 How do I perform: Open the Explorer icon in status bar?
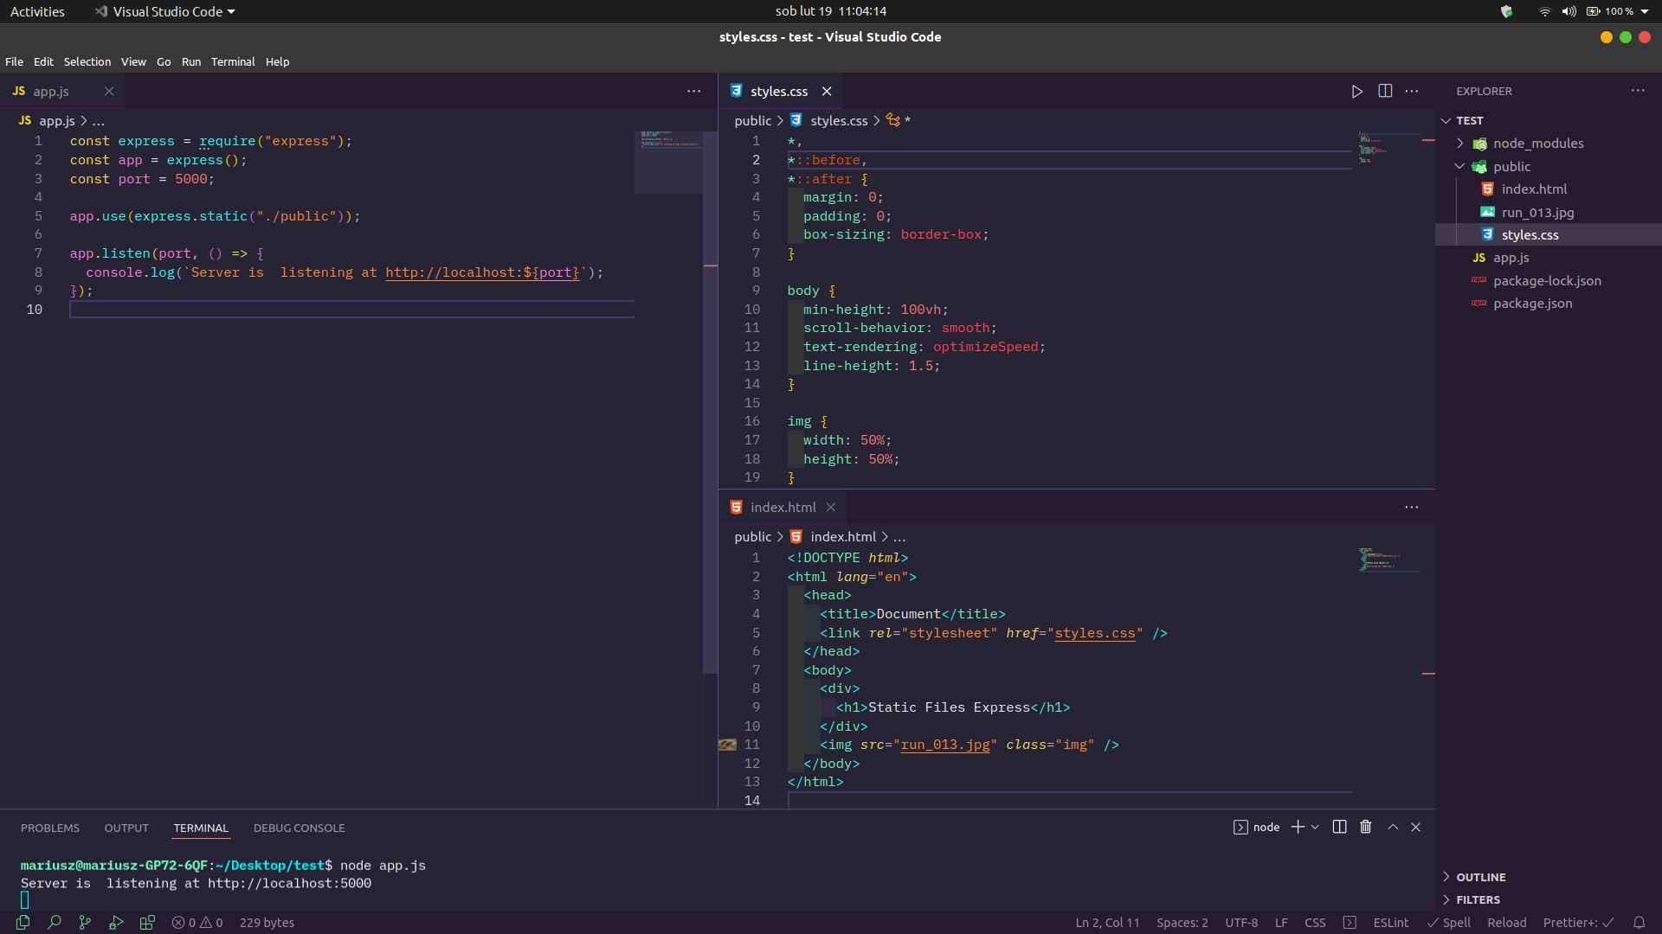[x=23, y=923]
